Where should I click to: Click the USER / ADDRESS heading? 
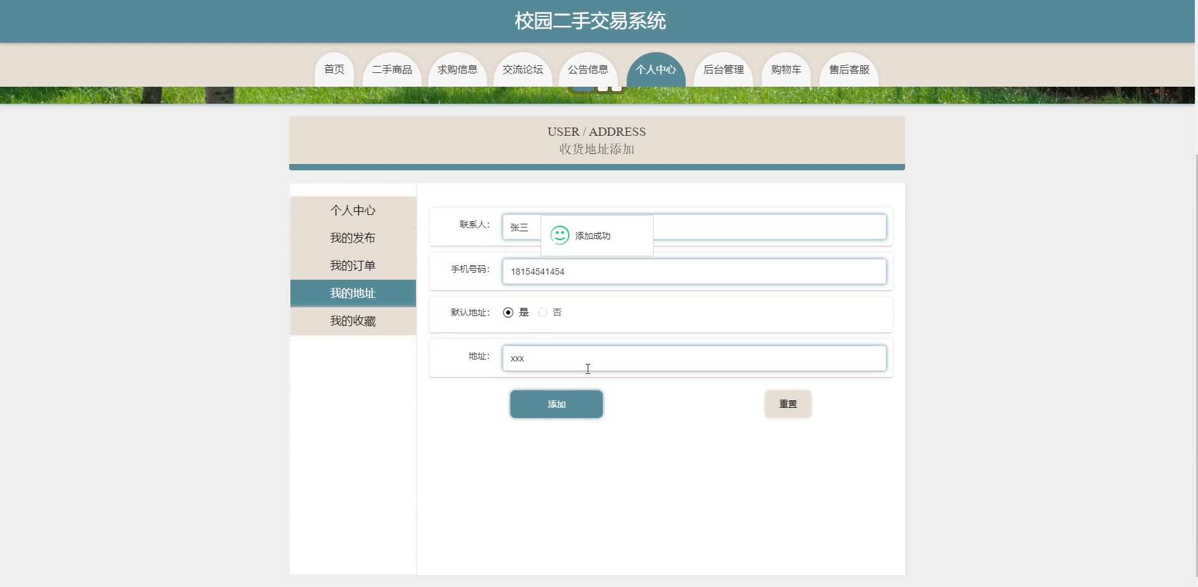[596, 131]
